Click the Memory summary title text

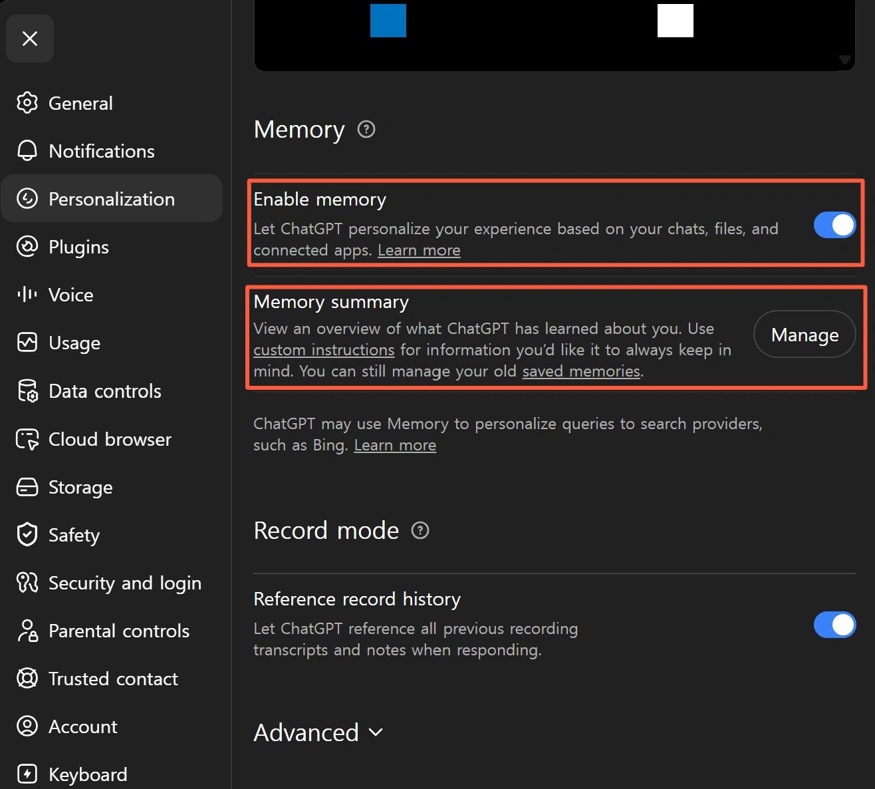coord(331,302)
